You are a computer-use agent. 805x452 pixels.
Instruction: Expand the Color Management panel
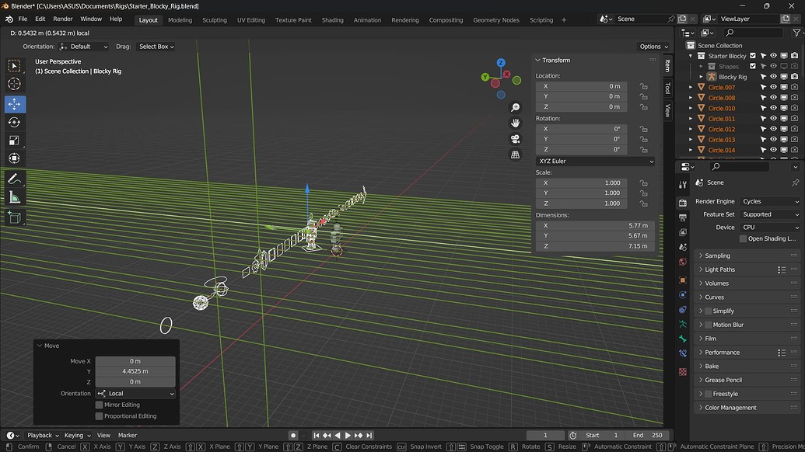pyautogui.click(x=748, y=408)
